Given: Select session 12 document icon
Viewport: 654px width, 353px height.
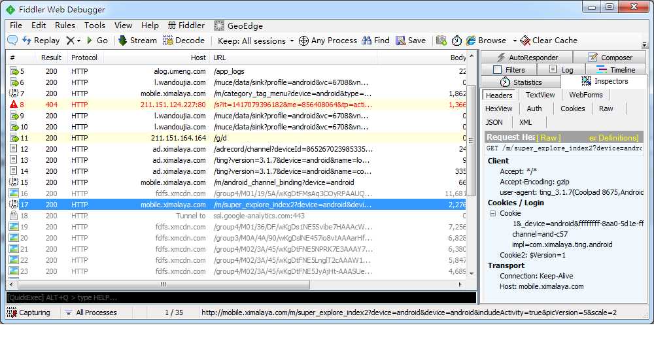Looking at the screenshot, I should [14, 149].
